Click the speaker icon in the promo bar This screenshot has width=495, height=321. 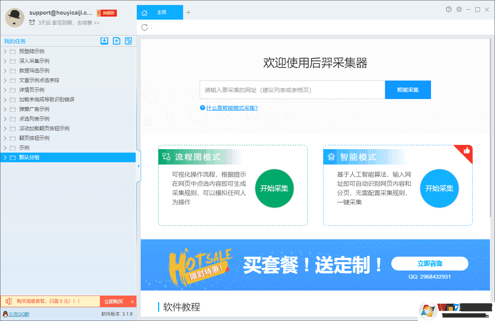(9, 301)
